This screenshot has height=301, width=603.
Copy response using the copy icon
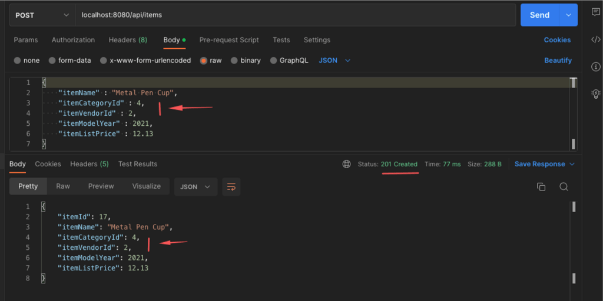541,187
